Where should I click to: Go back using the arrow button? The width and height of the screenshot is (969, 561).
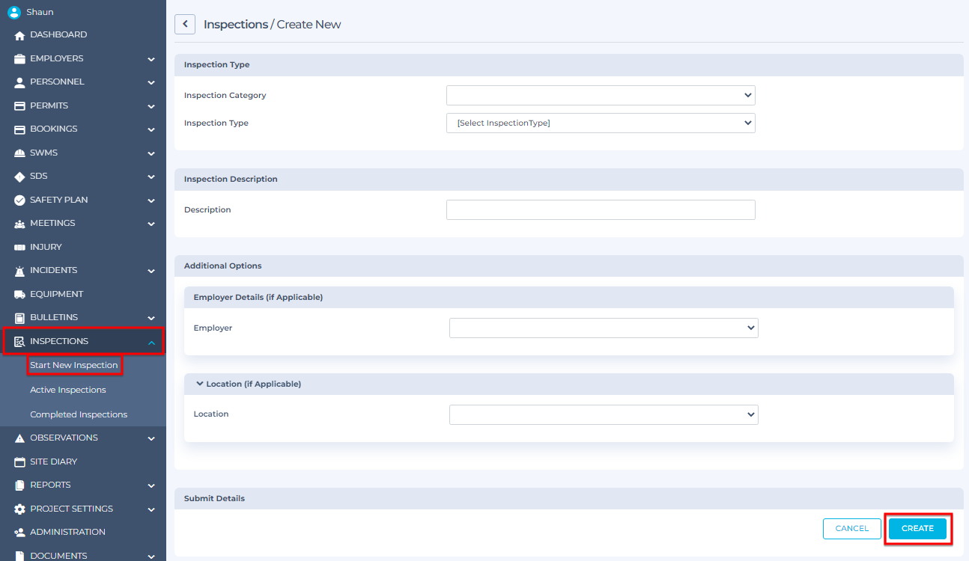click(185, 24)
